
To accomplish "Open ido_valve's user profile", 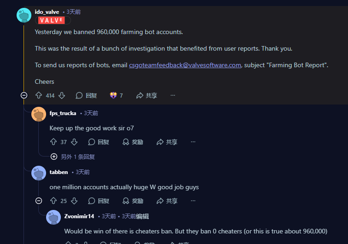I will (x=47, y=12).
